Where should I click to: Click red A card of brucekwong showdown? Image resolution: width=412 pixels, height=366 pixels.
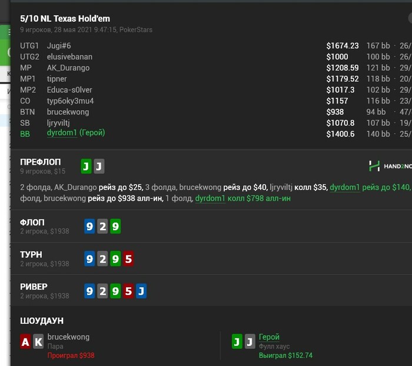(x=25, y=341)
